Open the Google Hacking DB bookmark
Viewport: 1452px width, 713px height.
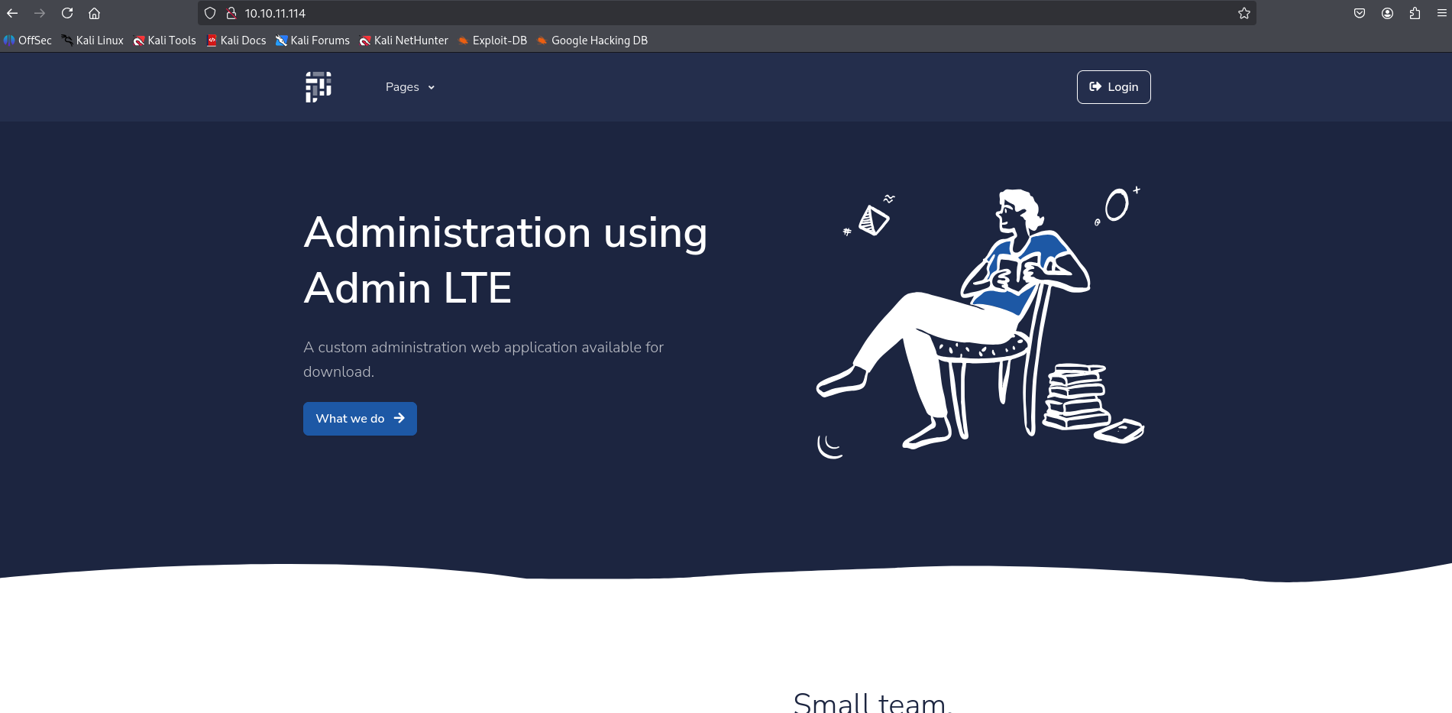pyautogui.click(x=592, y=41)
